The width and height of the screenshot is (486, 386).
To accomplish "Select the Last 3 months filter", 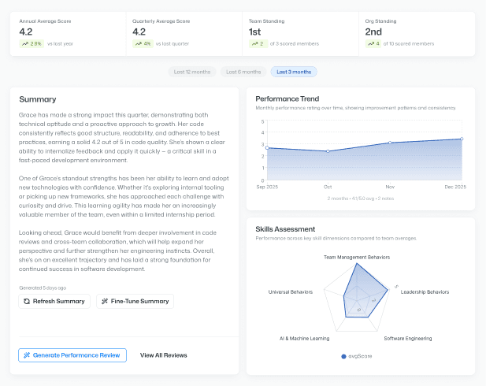I will click(293, 72).
